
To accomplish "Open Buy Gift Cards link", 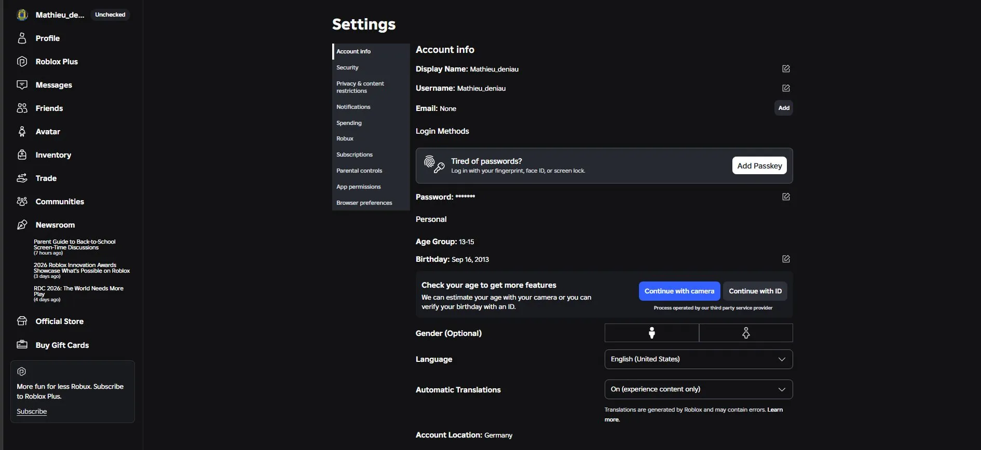I will pos(62,345).
